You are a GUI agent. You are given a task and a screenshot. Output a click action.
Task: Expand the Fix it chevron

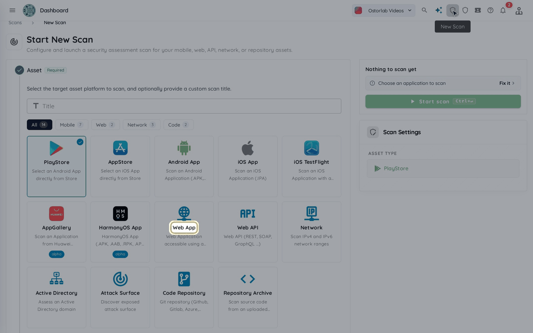[513, 83]
